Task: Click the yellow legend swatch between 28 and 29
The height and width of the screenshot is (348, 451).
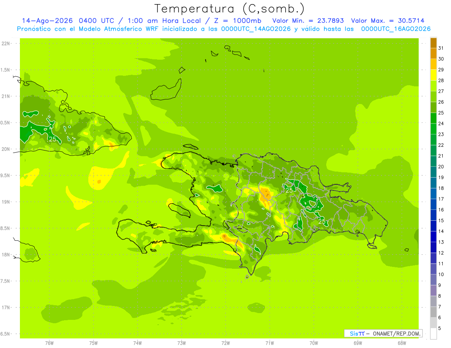Action: click(x=433, y=75)
